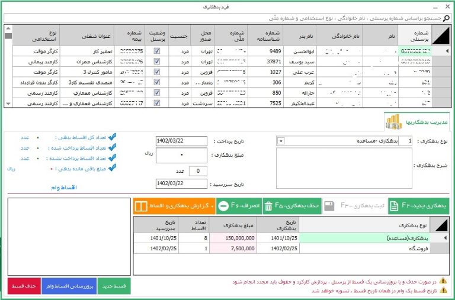
Task: Click the employee grid vertical scrollbar
Action: 8,65
